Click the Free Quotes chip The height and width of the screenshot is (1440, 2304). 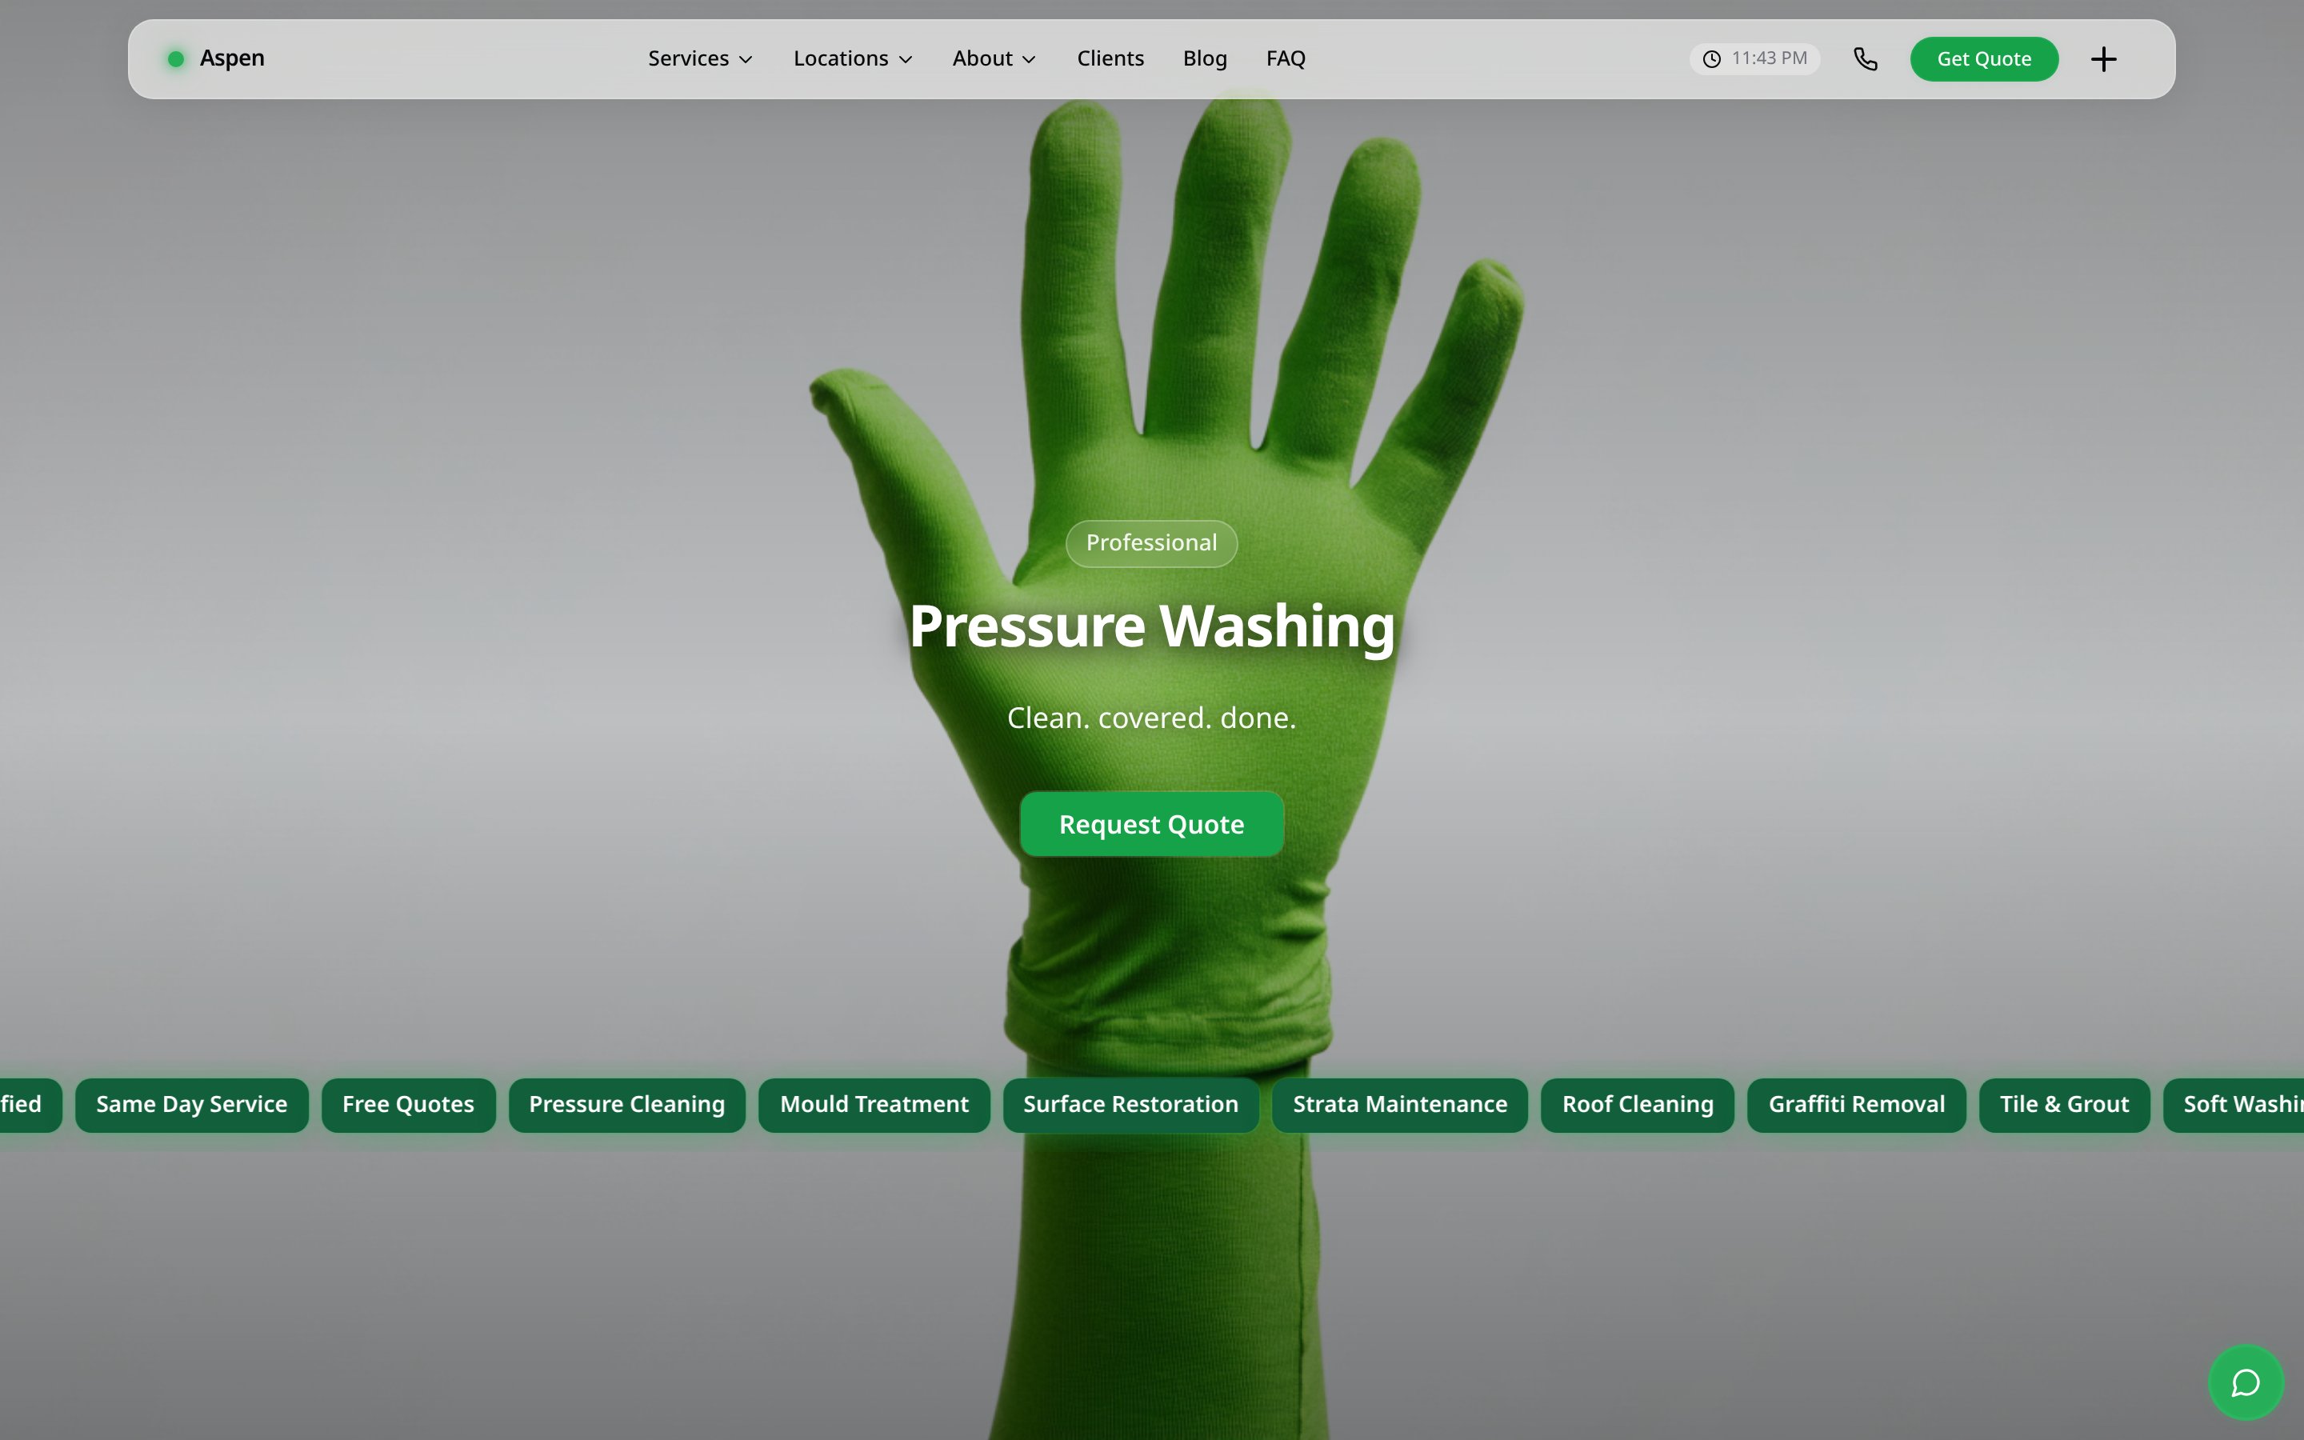click(409, 1105)
